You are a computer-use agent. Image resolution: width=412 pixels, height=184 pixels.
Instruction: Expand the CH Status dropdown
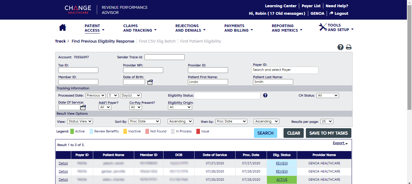tap(327, 95)
